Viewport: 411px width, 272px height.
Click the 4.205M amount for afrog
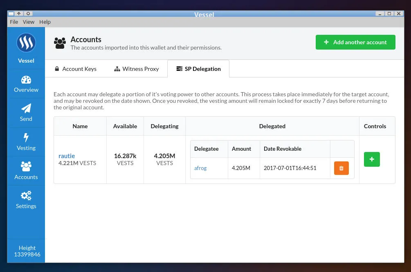point(241,168)
